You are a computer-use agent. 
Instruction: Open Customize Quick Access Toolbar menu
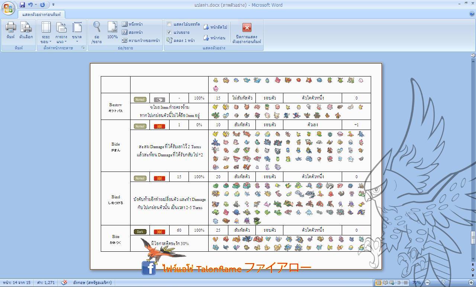tap(54, 5)
